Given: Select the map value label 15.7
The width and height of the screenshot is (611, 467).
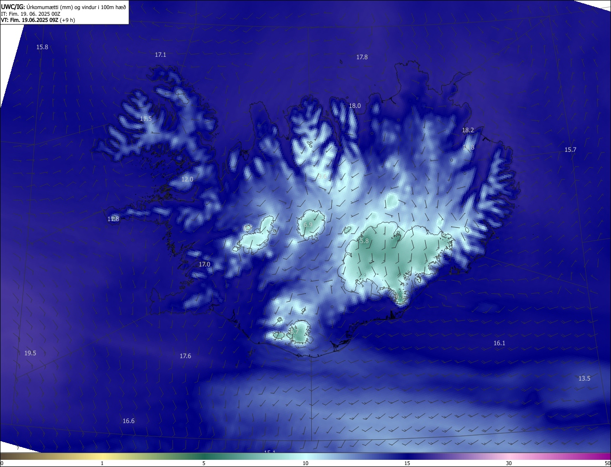Looking at the screenshot, I should tap(570, 149).
